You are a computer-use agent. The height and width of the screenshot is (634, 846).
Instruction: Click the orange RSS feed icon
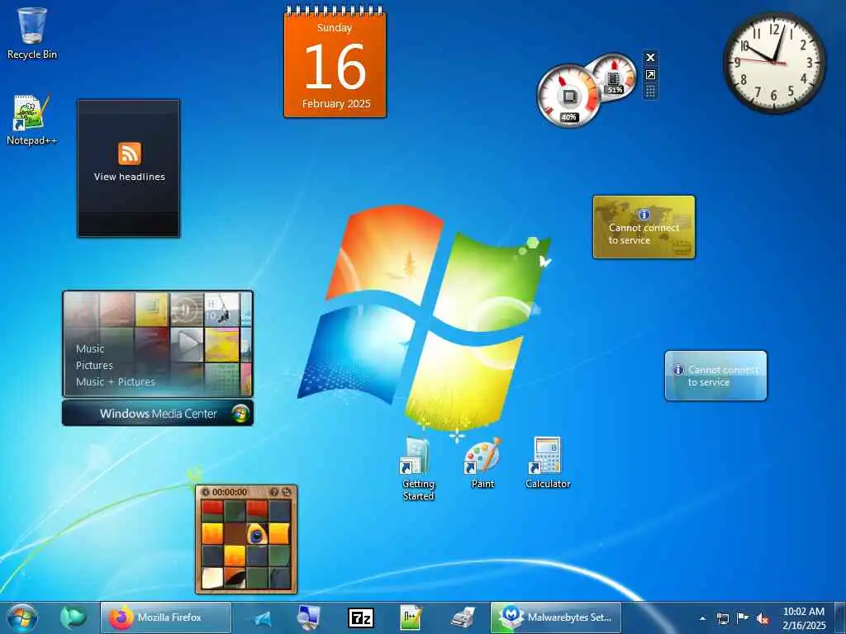point(130,154)
